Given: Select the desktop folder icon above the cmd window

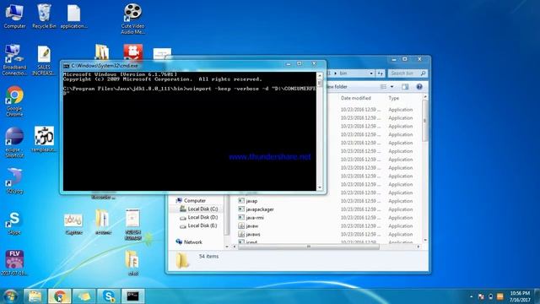Looking at the screenshot, I should click(102, 52).
